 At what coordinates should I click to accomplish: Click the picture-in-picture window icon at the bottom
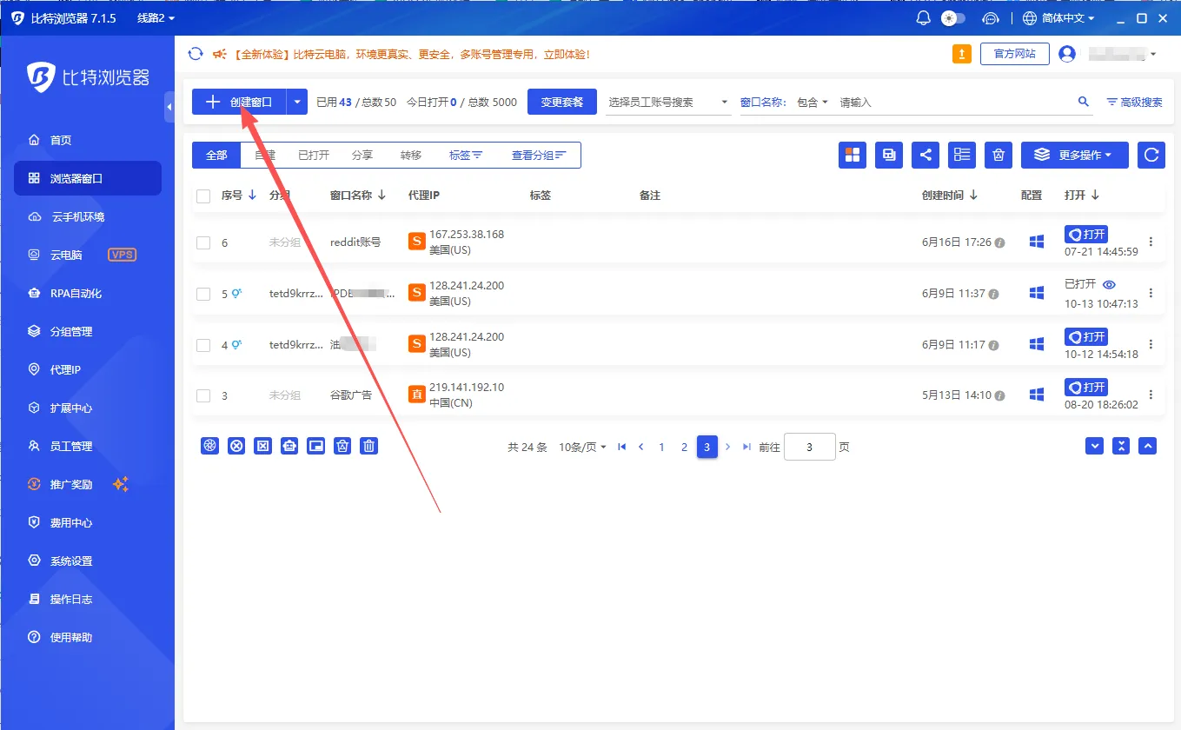point(316,446)
